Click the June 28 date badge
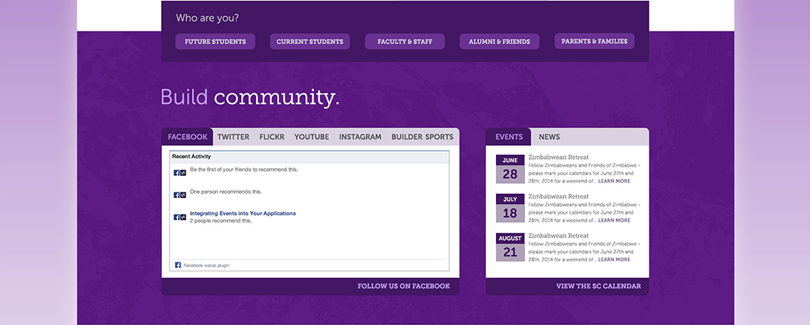This screenshot has height=325, width=810. 510,169
